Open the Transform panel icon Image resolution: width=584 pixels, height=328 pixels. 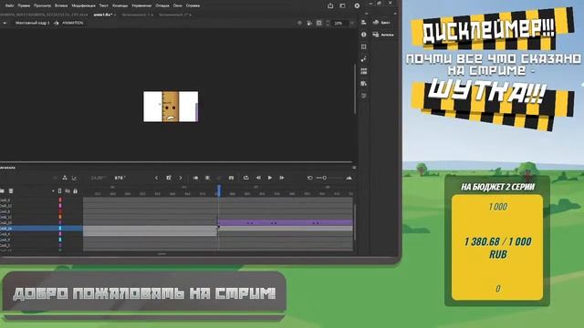click(x=364, y=46)
